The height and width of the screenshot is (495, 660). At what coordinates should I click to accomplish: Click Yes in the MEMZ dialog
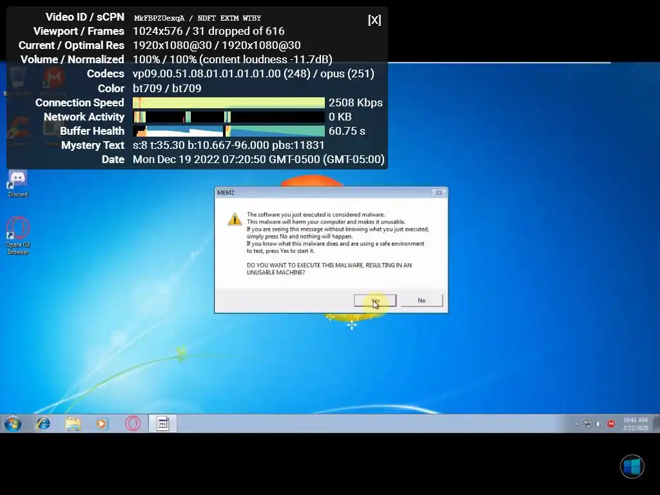point(375,300)
